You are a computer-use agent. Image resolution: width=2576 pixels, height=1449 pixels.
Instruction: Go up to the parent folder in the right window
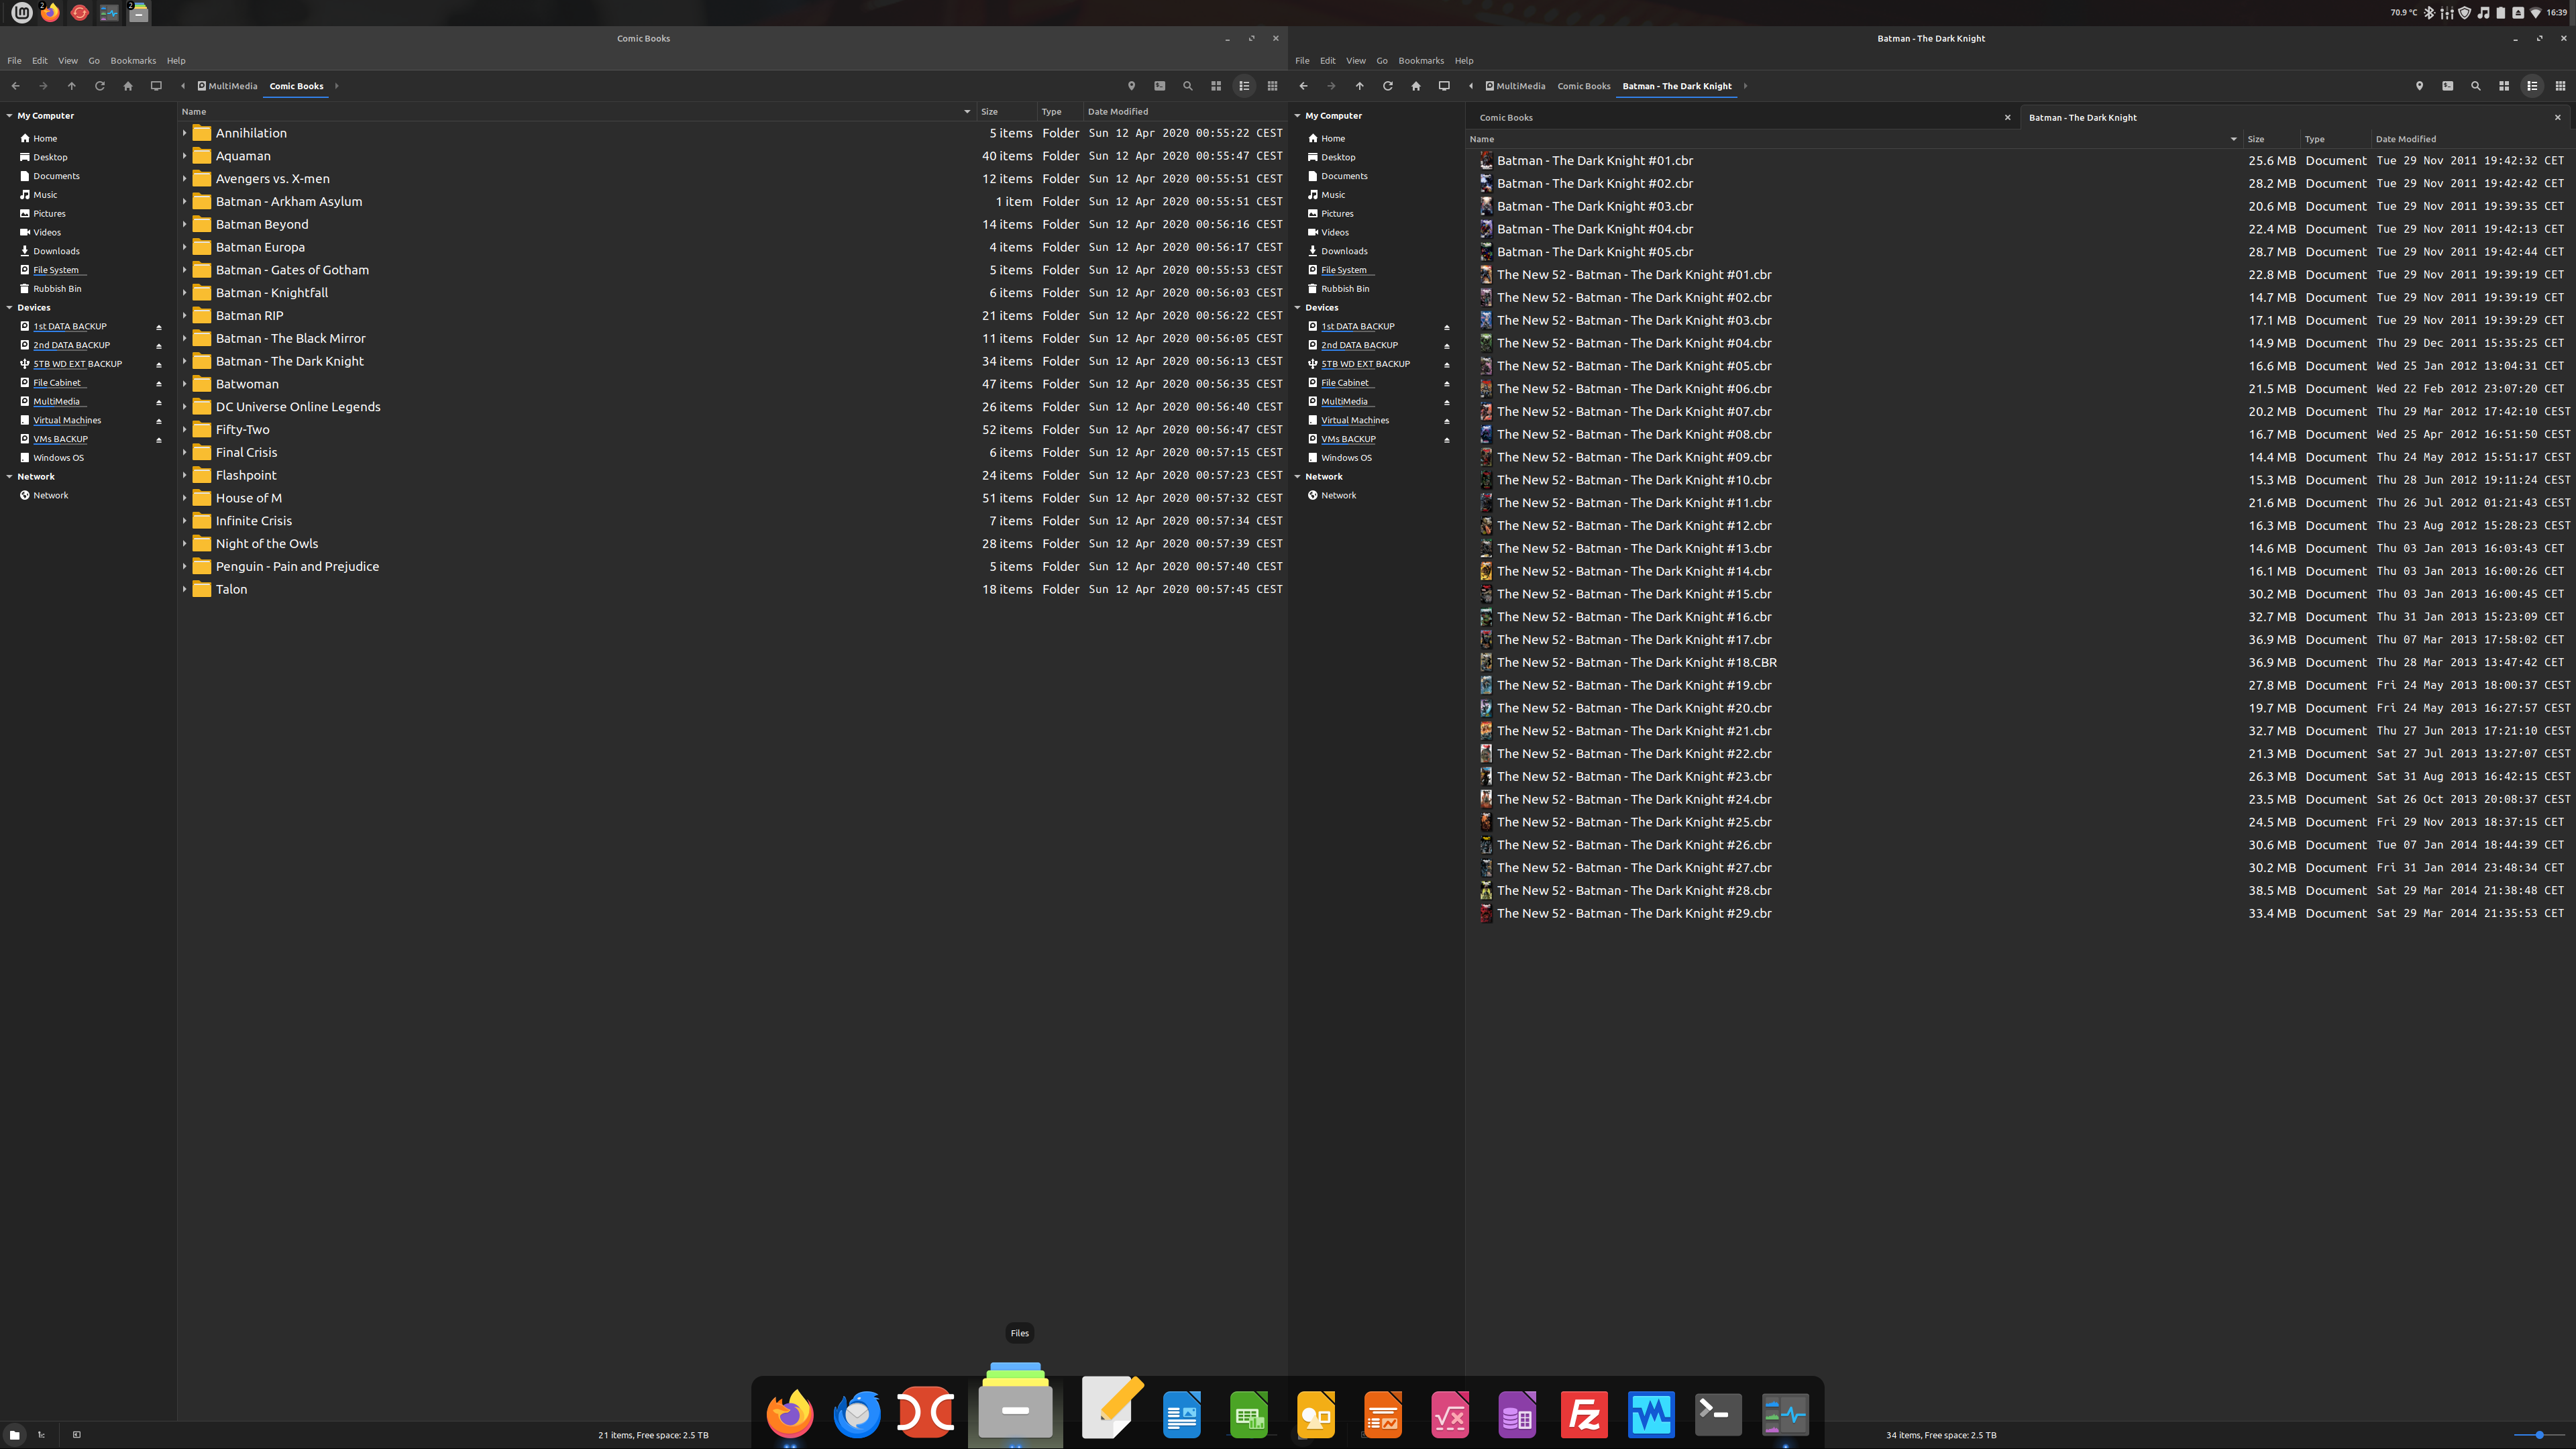click(x=1359, y=86)
